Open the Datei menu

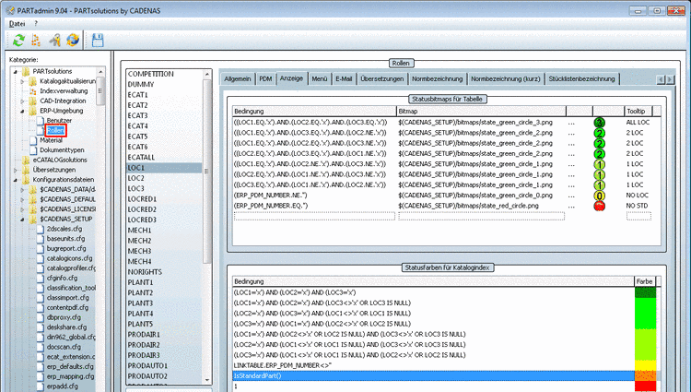[17, 22]
